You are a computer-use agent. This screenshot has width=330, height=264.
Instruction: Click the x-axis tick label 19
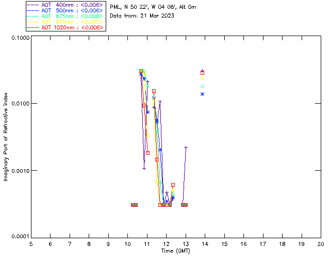[x=302, y=244]
